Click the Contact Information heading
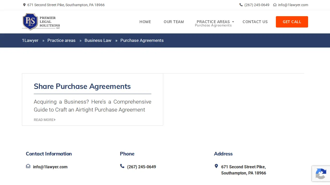 coord(49,154)
